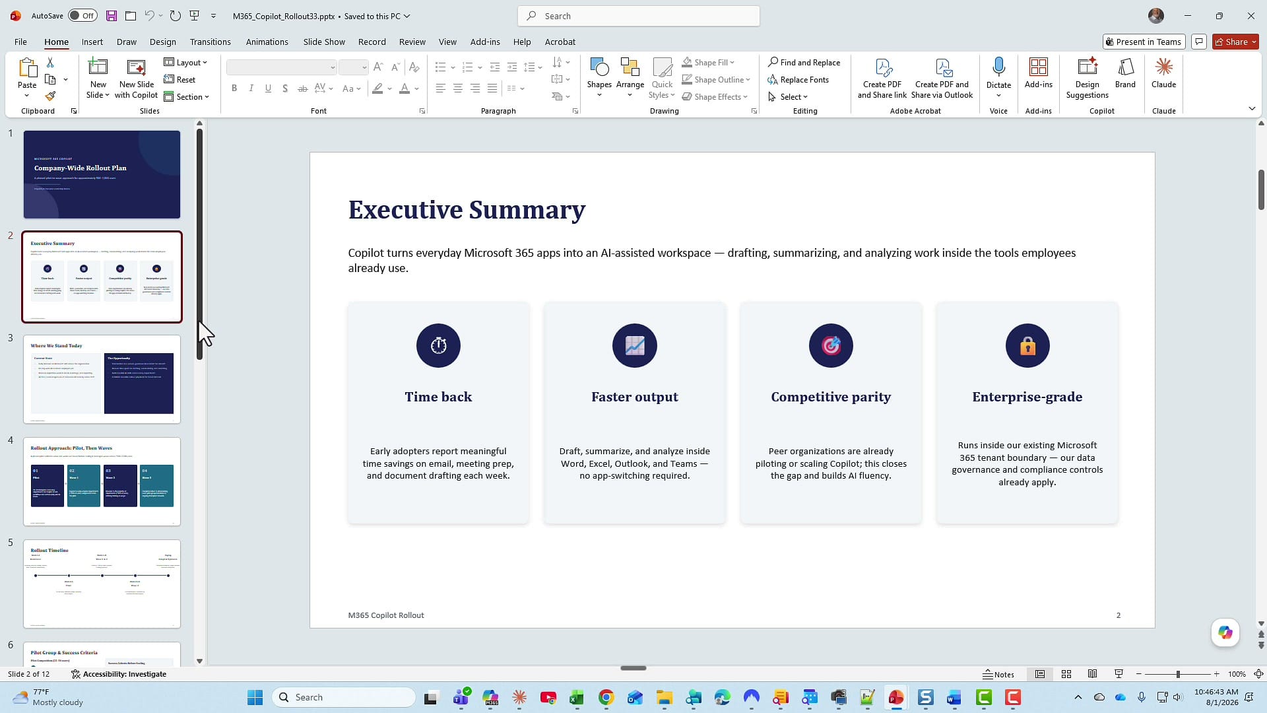Open the Arrange menu

tap(630, 78)
